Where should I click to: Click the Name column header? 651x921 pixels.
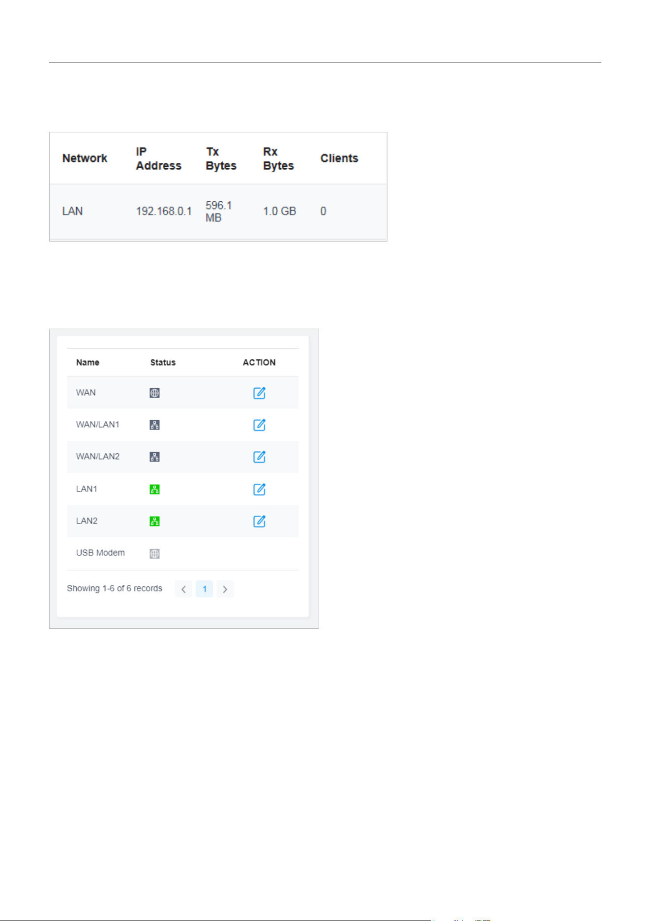pyautogui.click(x=88, y=363)
